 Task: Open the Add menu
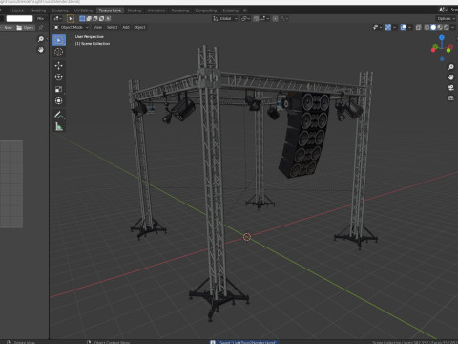pos(126,27)
